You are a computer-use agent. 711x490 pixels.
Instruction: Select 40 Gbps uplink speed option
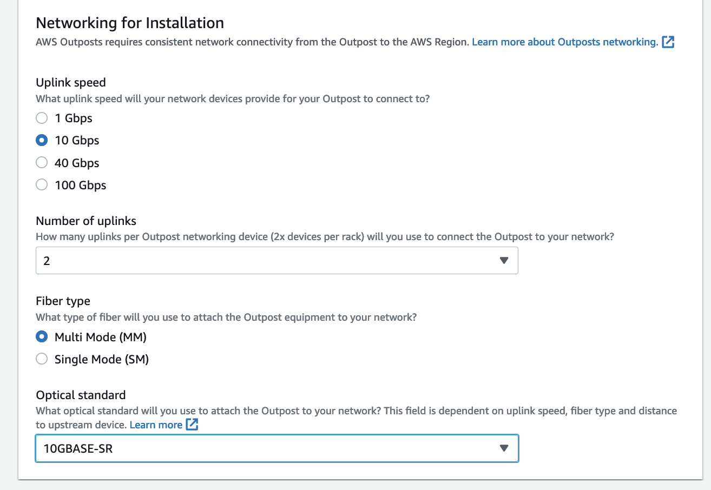click(42, 162)
